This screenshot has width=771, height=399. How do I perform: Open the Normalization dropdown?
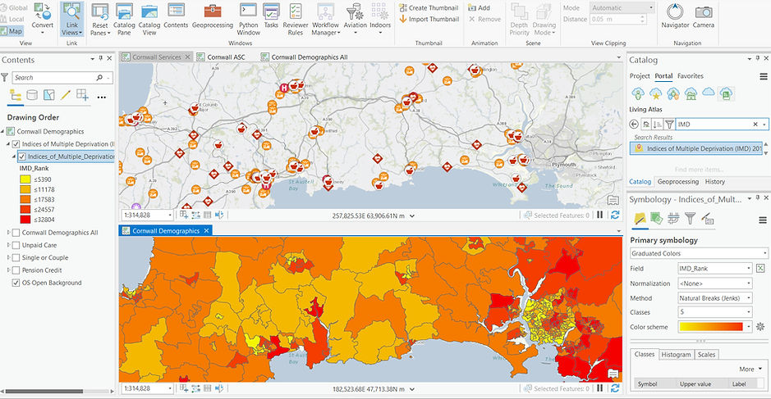tap(715, 283)
